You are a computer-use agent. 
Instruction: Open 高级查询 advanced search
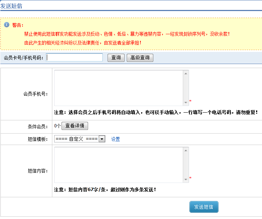click(140, 58)
